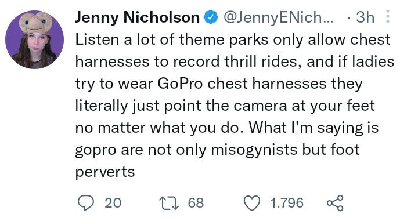
Task: Open Jenny Nicholson's profile picture
Action: [x=34, y=39]
